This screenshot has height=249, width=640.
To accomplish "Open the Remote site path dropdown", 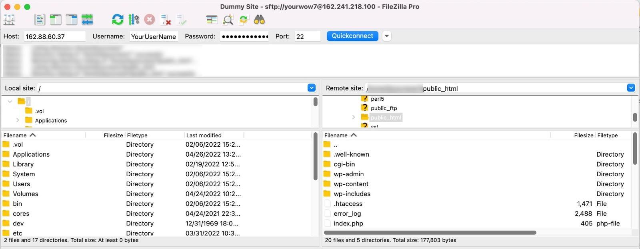I will [631, 88].
